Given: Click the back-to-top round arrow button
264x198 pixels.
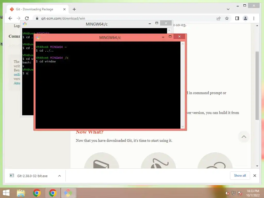Looking at the screenshot, I should click(244, 137).
